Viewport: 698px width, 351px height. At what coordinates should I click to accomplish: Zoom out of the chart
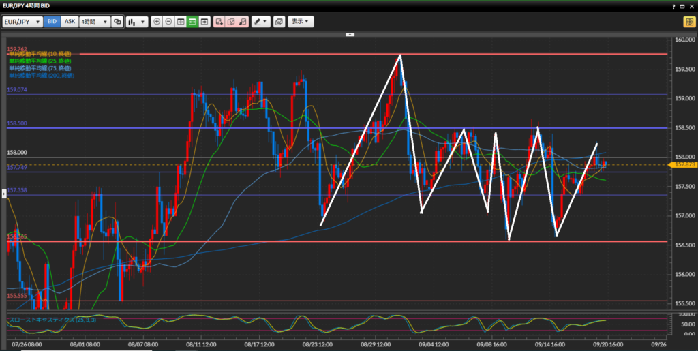click(x=168, y=22)
